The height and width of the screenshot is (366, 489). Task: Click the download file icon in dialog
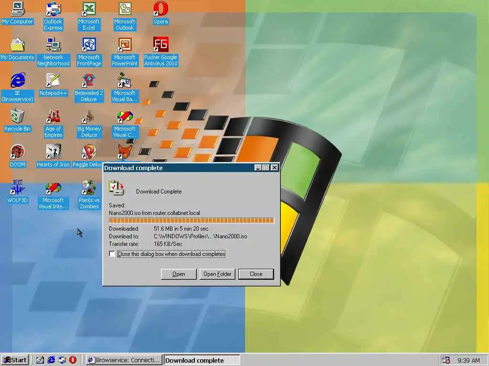[x=117, y=188]
